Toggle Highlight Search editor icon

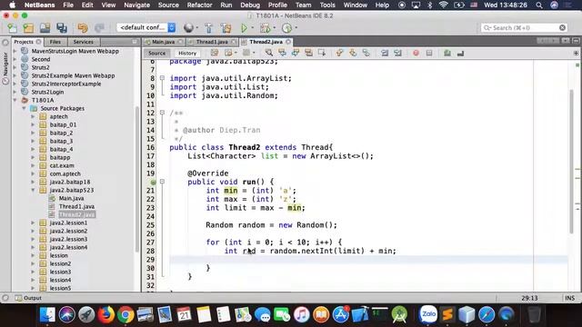308,54
